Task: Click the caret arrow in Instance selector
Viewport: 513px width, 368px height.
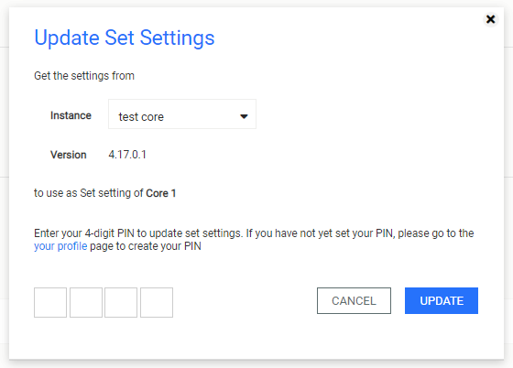Action: click(x=244, y=116)
